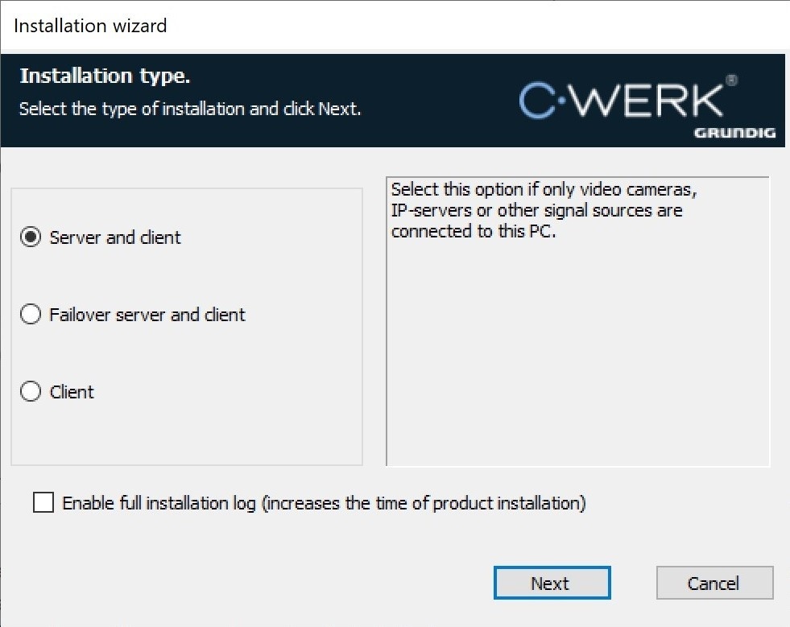Screen dimensions: 790x627
Task: Click the 'Enable full installation log' label text
Action: [324, 503]
